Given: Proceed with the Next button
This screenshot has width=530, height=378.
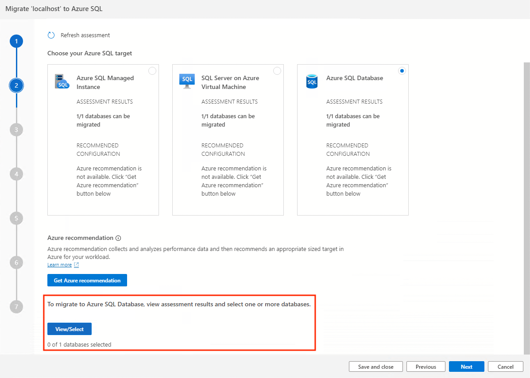Looking at the screenshot, I should coord(466,367).
